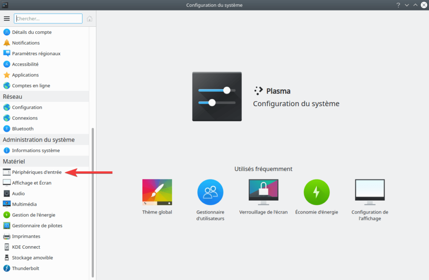Open Stockage amovible icon
This screenshot has width=429, height=280.
pos(7,257)
